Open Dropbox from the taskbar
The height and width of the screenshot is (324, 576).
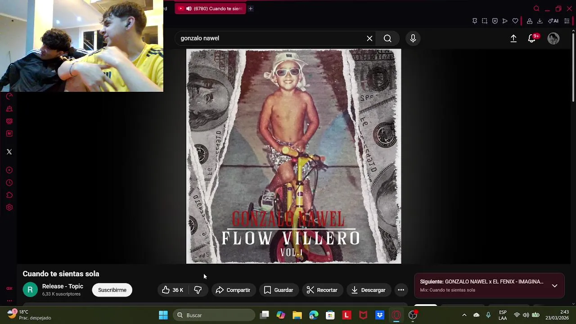tap(380, 315)
